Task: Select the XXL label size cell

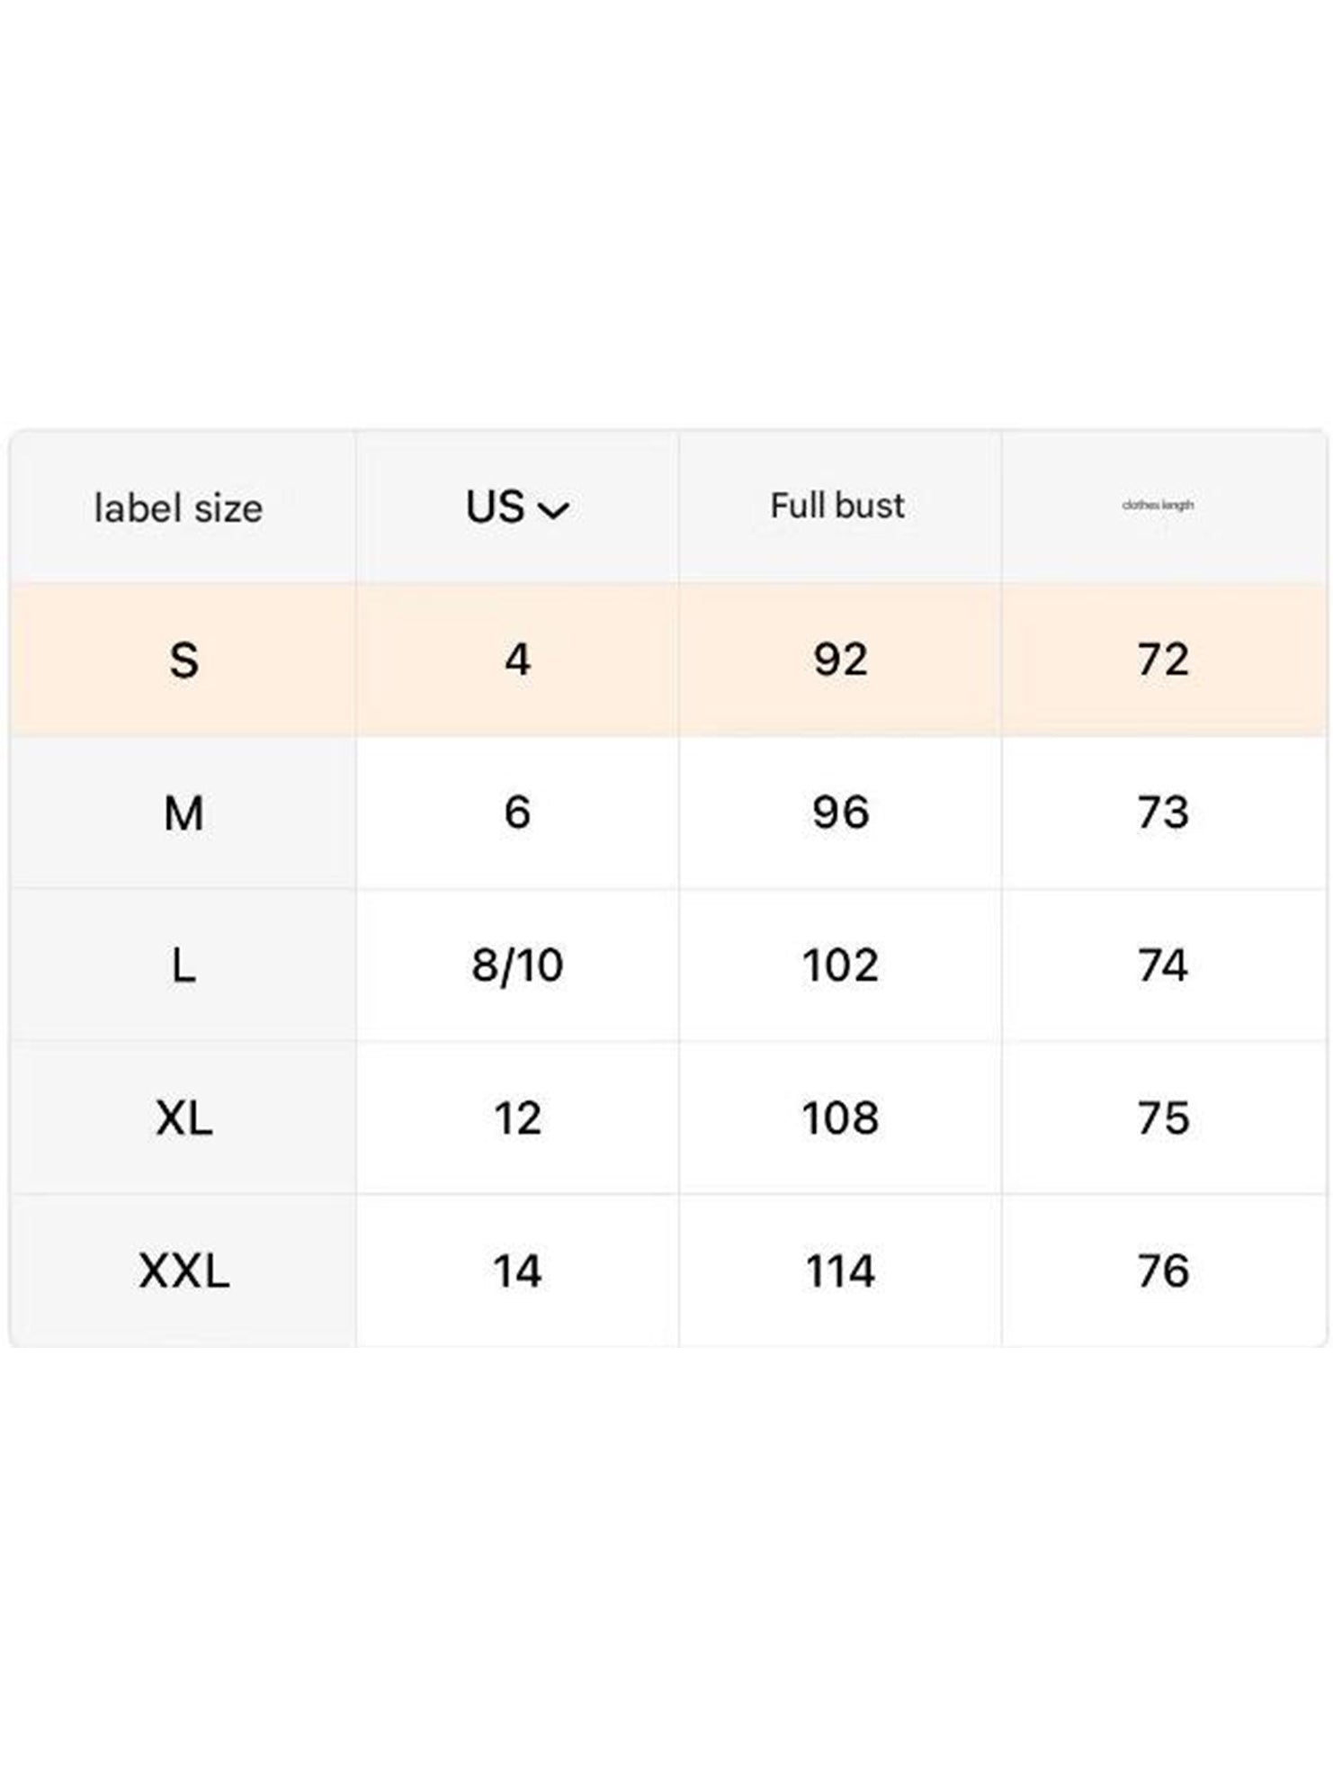Action: coord(183,1271)
